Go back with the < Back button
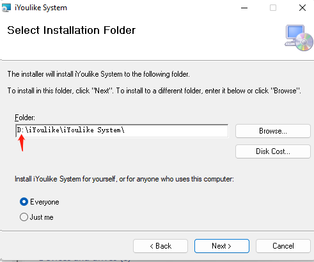The height and width of the screenshot is (262, 314). click(161, 246)
